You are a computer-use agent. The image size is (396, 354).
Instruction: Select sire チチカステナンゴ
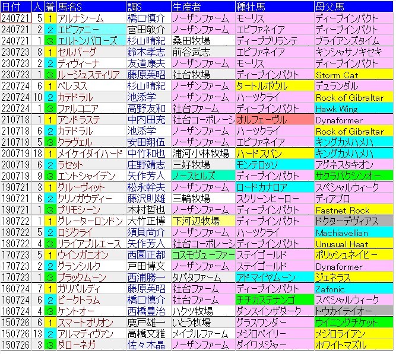coord(274,300)
